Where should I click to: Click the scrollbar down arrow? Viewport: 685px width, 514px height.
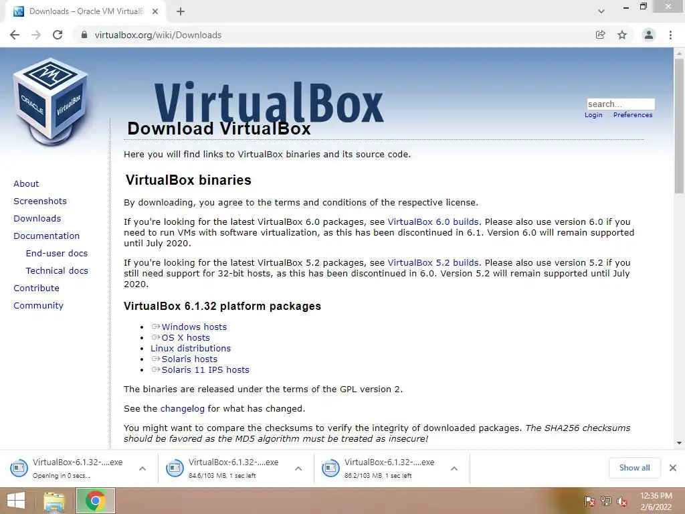pos(679,443)
